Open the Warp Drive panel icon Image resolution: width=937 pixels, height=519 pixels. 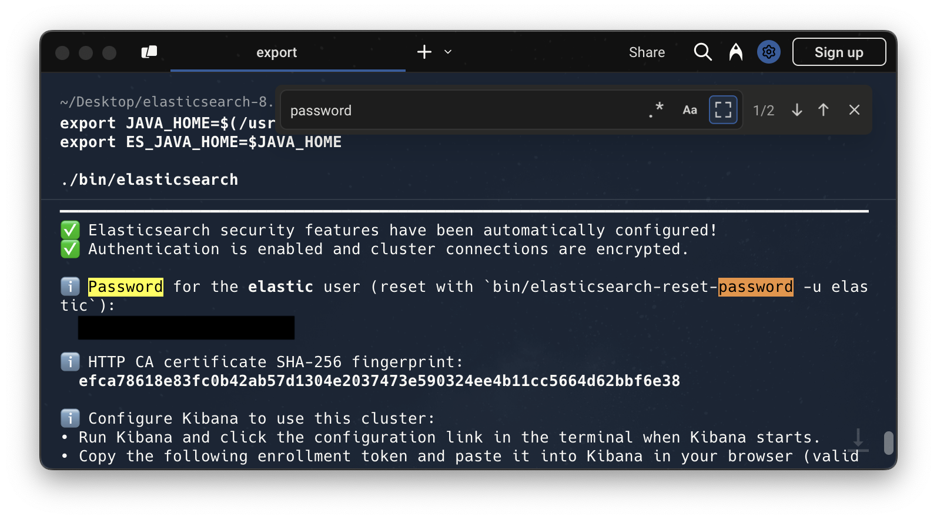tap(149, 52)
